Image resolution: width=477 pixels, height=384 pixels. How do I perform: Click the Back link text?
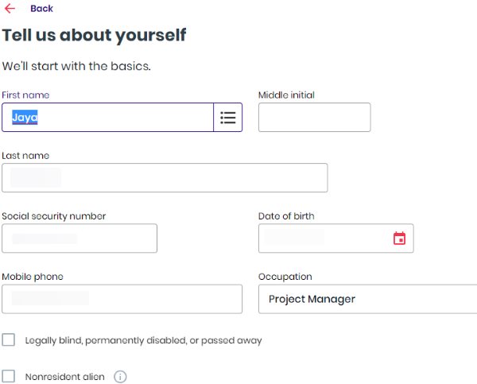coord(41,8)
